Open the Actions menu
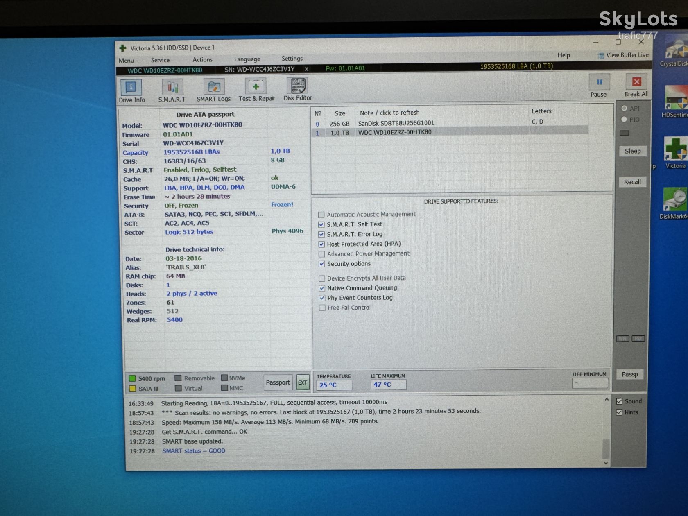 (202, 59)
